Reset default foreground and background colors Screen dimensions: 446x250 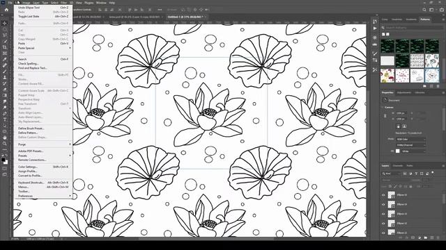pos(3,156)
